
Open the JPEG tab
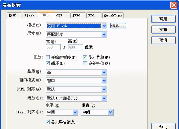78,15
